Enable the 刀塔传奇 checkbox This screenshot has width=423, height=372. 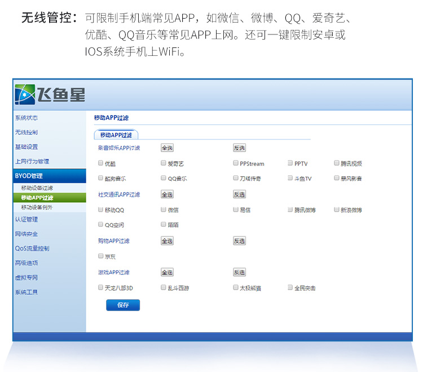click(236, 178)
